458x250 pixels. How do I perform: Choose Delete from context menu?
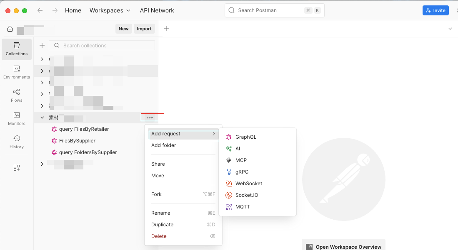click(183, 236)
